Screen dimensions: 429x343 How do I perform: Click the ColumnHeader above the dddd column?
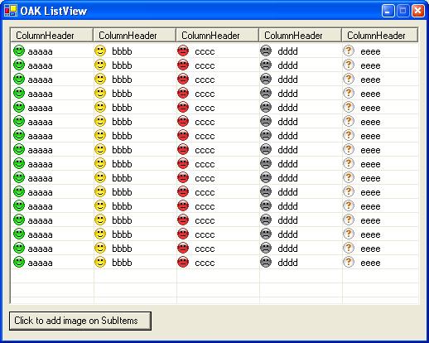[x=300, y=35]
